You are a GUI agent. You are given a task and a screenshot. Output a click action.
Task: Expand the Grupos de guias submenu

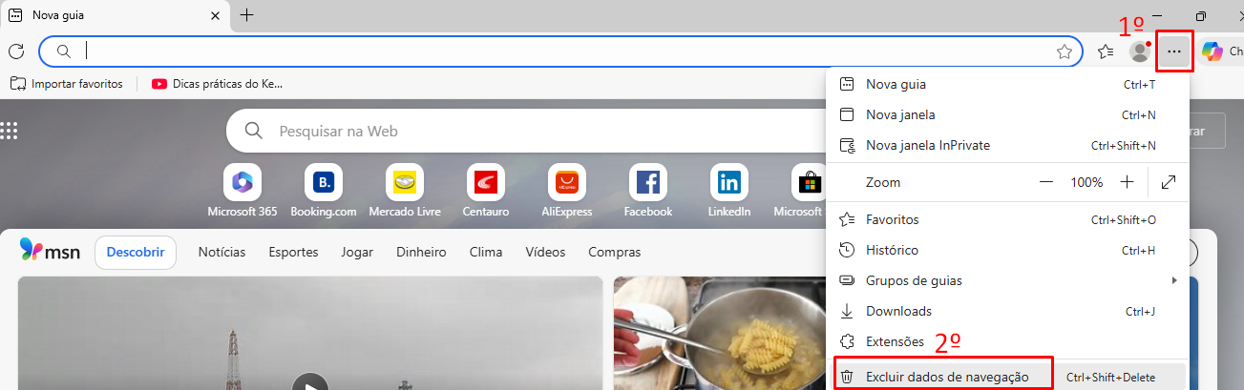pyautogui.click(x=1007, y=280)
